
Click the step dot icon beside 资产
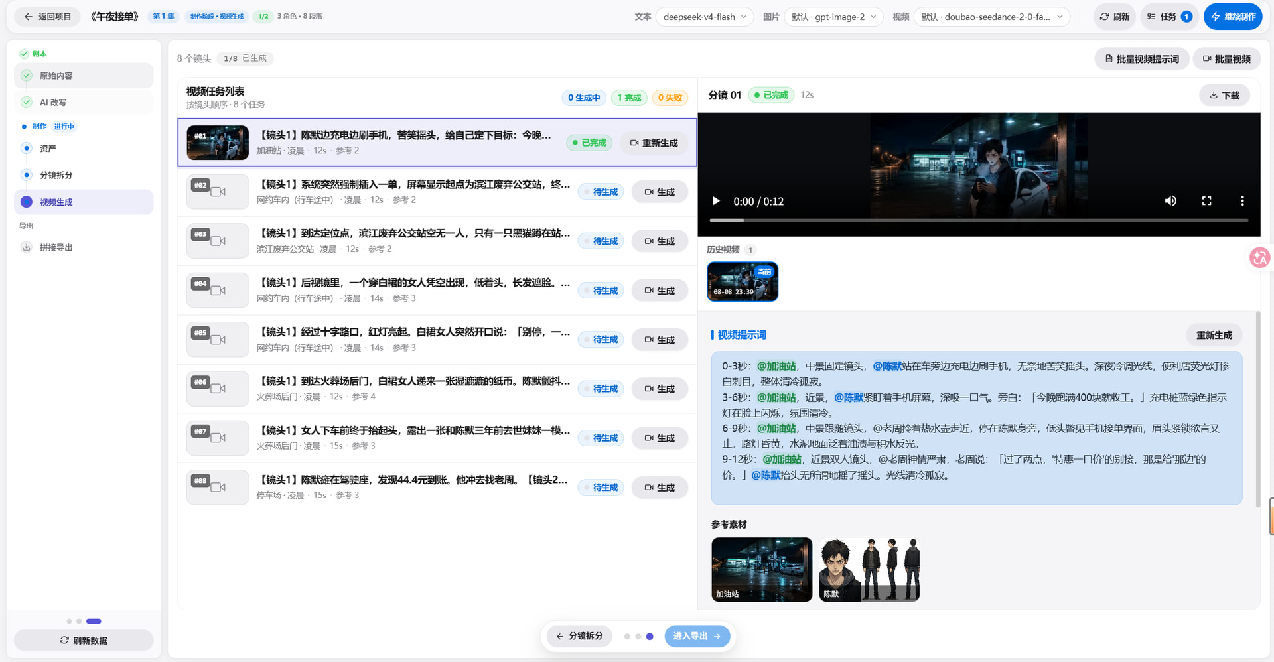pos(27,148)
